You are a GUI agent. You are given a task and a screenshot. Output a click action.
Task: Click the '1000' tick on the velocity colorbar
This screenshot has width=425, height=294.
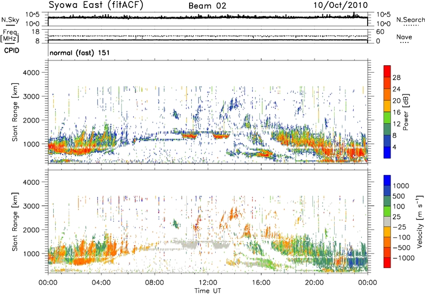pyautogui.click(x=401, y=186)
